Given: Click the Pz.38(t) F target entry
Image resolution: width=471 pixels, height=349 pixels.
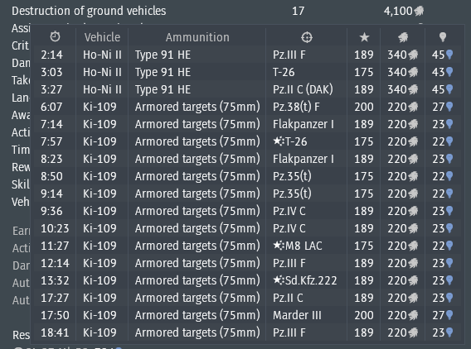Looking at the screenshot, I should pos(296,107).
